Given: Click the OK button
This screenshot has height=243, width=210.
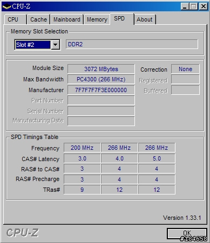Looking at the screenshot, I should (x=187, y=233).
